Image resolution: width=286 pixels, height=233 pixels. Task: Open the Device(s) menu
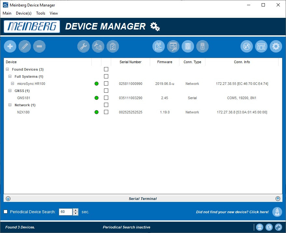(24, 13)
